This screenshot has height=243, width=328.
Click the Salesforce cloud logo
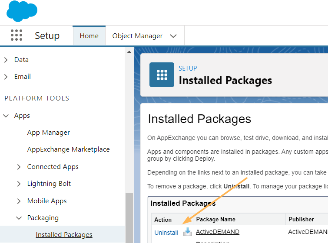pos(22,11)
